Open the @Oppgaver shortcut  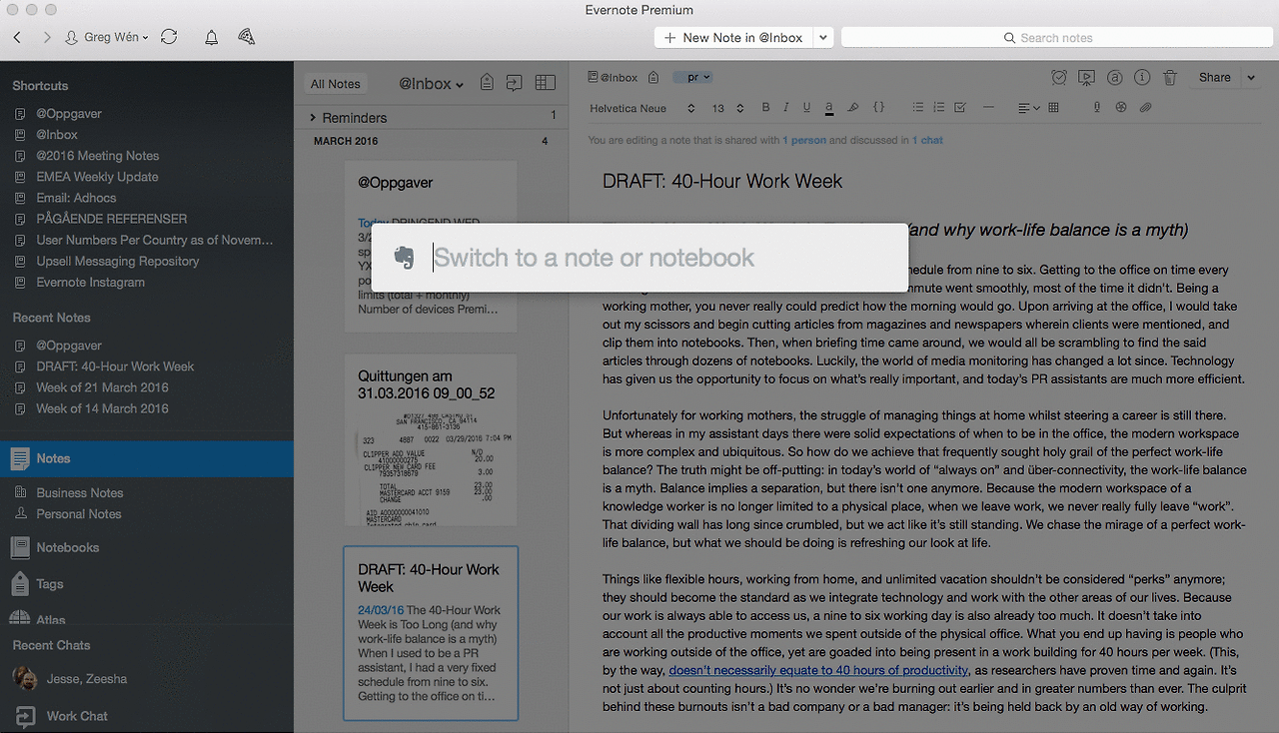[69, 113]
